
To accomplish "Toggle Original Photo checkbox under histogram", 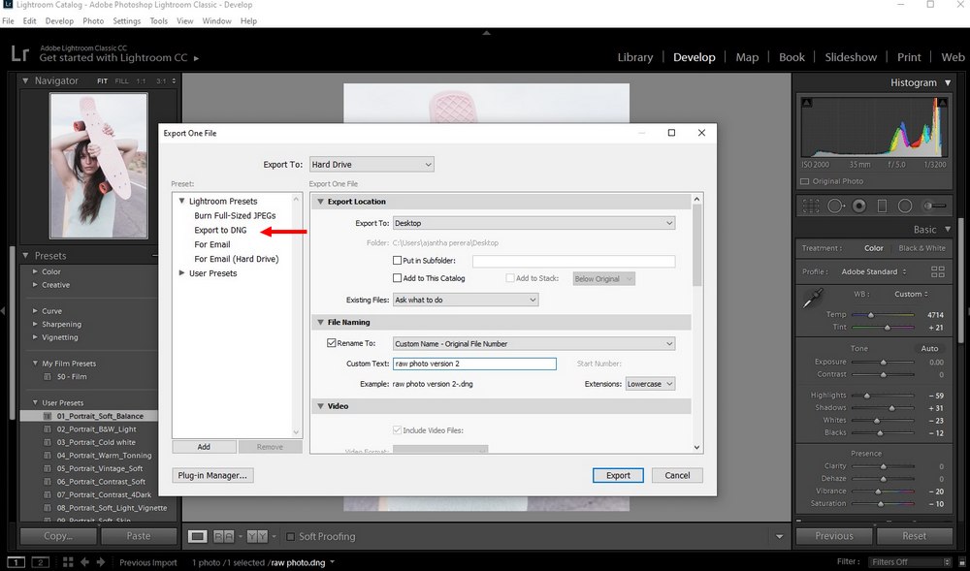I will pyautogui.click(x=805, y=181).
